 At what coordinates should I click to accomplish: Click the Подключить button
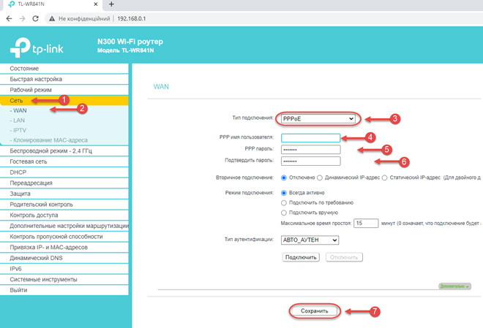300,257
